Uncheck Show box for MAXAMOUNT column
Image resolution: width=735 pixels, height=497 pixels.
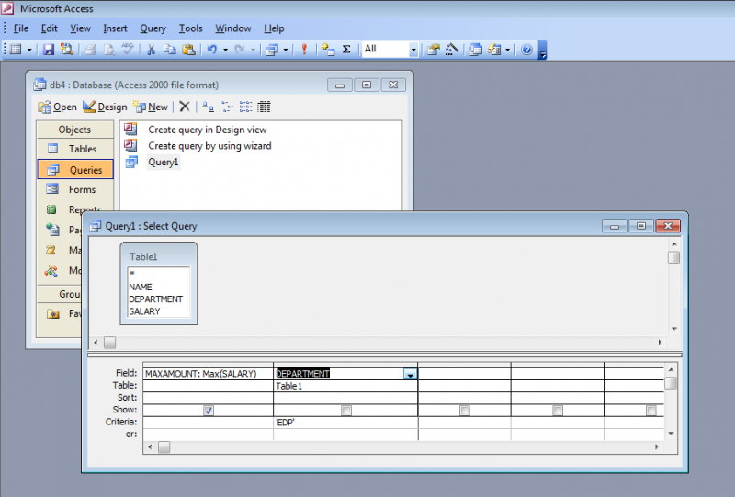[x=209, y=410]
